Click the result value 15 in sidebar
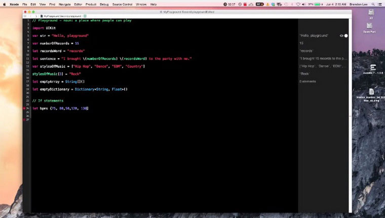 (x=301, y=43)
